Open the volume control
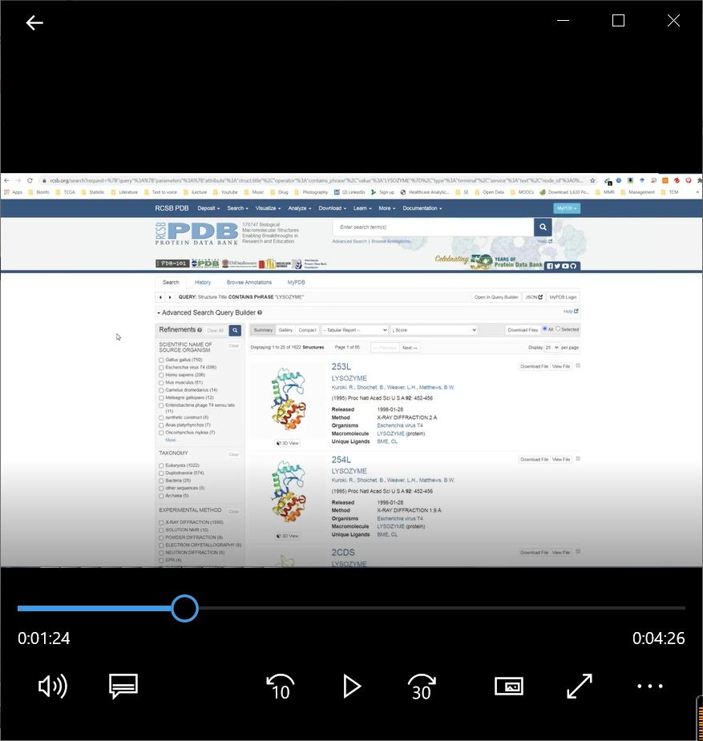Viewport: 703px width, 741px height. [x=53, y=687]
